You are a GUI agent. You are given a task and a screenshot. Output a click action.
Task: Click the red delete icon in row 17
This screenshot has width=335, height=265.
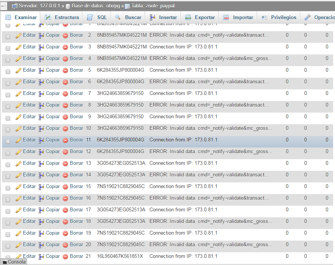65,210
